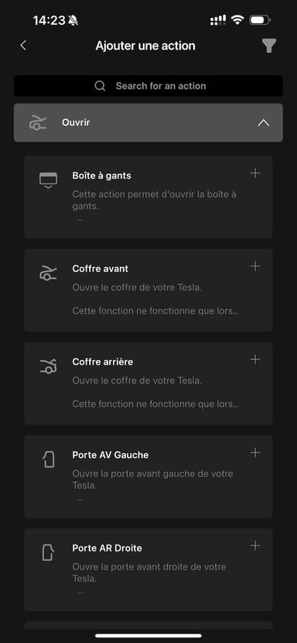Tap the door icon for Porte AV Gauche
297x643 pixels.
coord(48,460)
